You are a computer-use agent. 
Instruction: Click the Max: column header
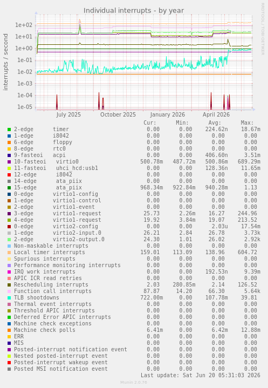(247, 122)
